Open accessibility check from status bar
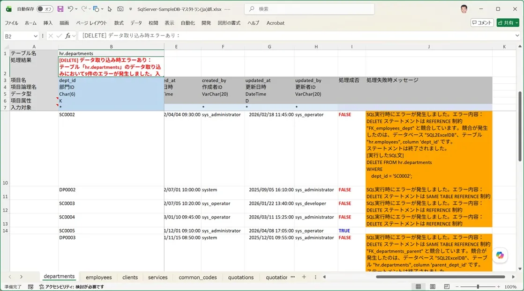Viewport: 524px width, 291px height. click(72, 287)
